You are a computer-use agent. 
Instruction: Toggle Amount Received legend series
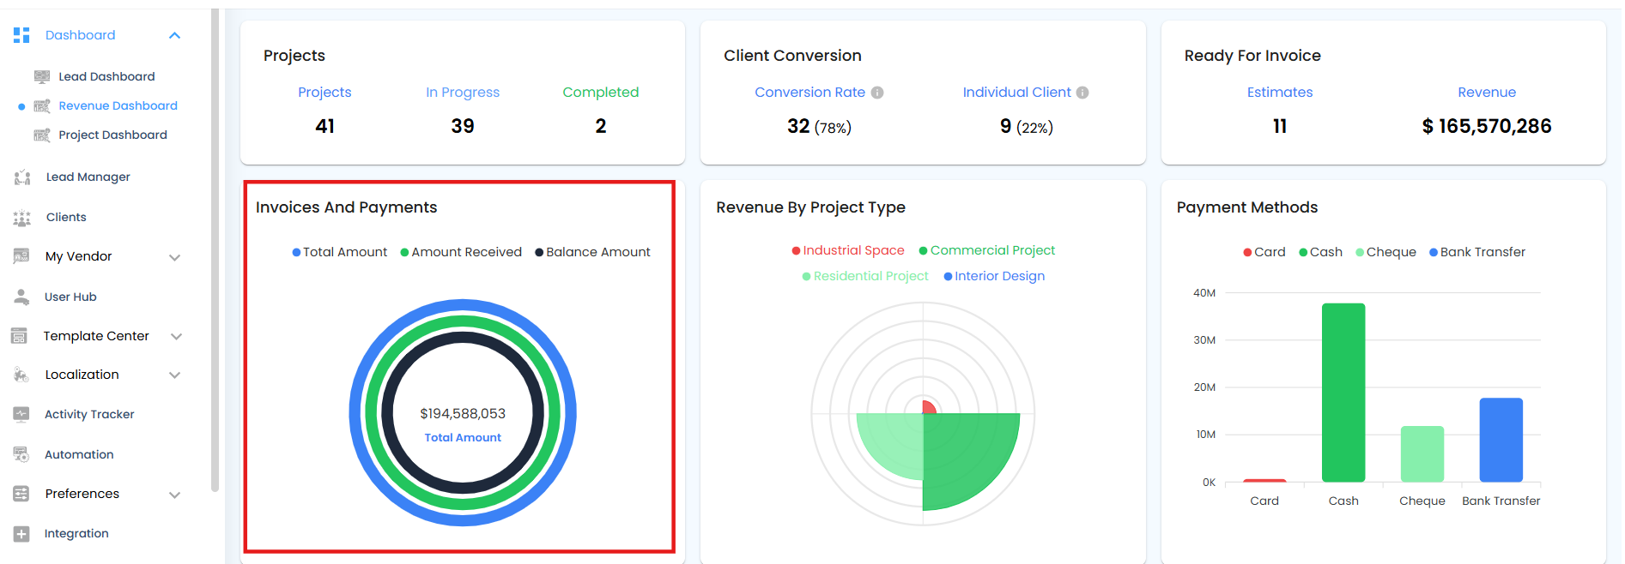pos(461,252)
